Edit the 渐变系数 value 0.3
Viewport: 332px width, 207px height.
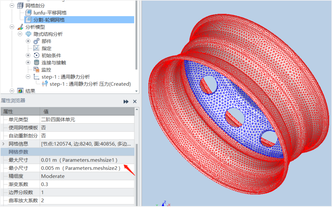[87, 184]
